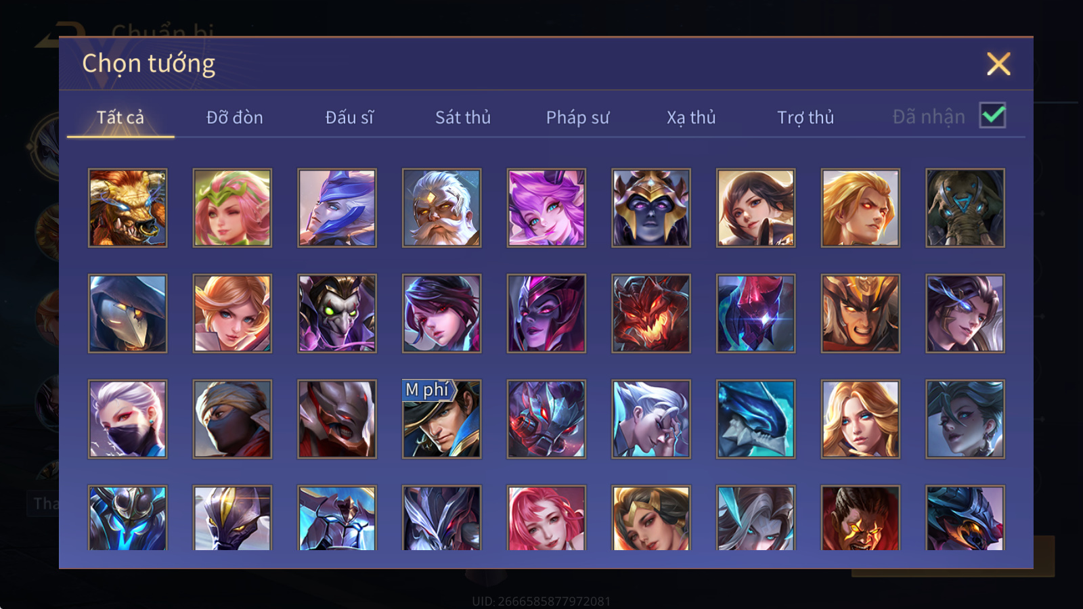Select the hero marked 'M phí'
This screenshot has width=1083, height=609.
441,419
